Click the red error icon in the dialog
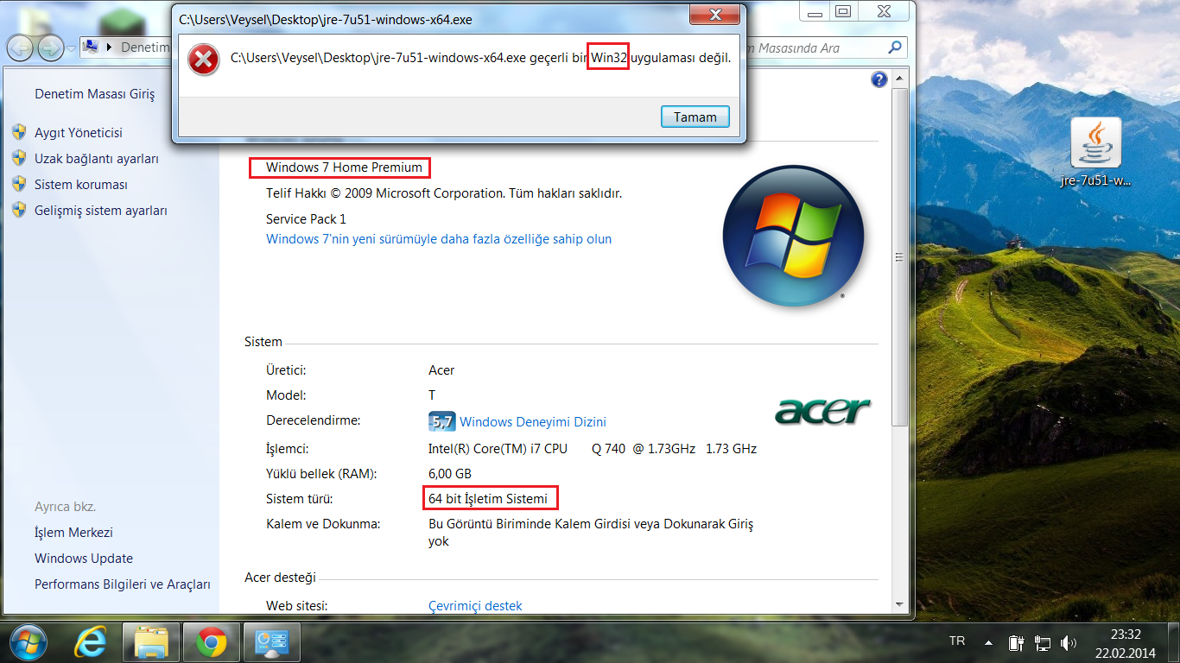Image resolution: width=1180 pixels, height=663 pixels. coord(204,59)
